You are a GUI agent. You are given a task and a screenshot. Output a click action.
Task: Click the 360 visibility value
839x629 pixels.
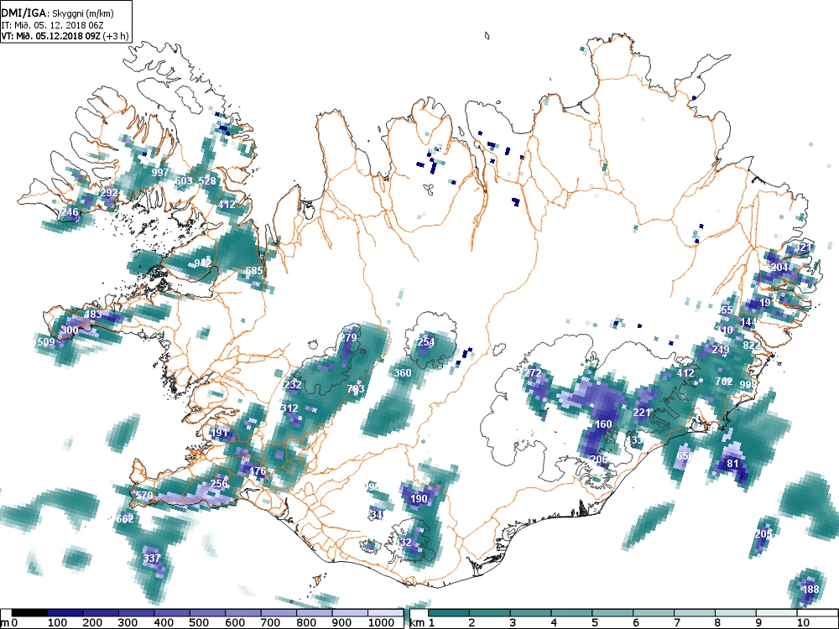[403, 373]
